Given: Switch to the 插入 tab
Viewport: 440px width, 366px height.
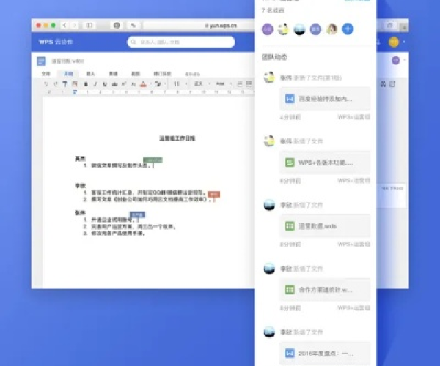Looking at the screenshot, I should point(90,74).
